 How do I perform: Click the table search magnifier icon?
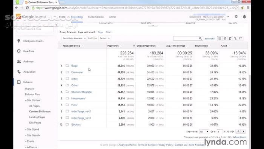(x=200, y=39)
